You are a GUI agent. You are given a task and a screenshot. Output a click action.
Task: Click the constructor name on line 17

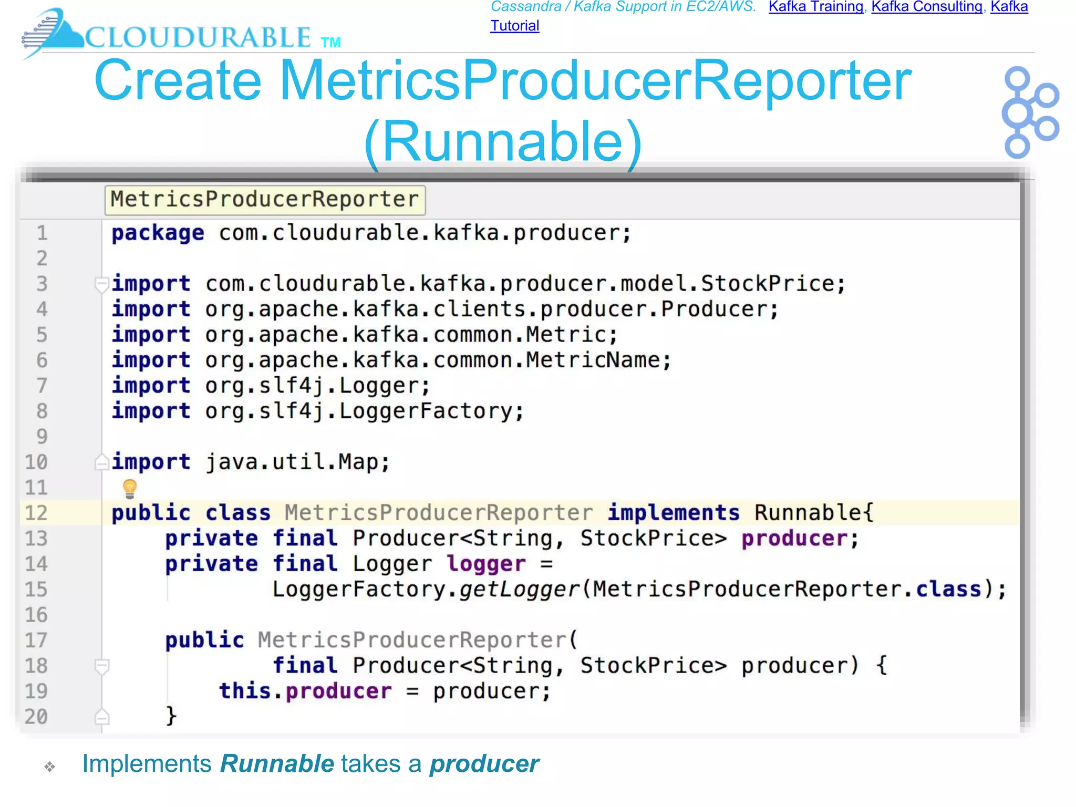click(412, 640)
